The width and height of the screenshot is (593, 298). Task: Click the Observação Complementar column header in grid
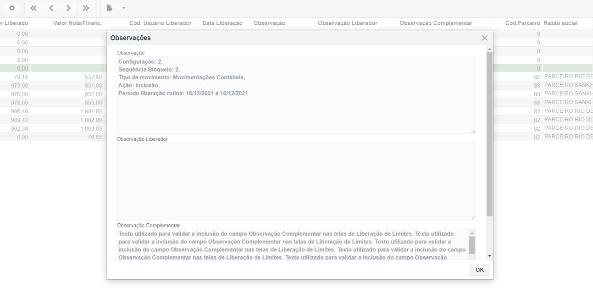436,23
